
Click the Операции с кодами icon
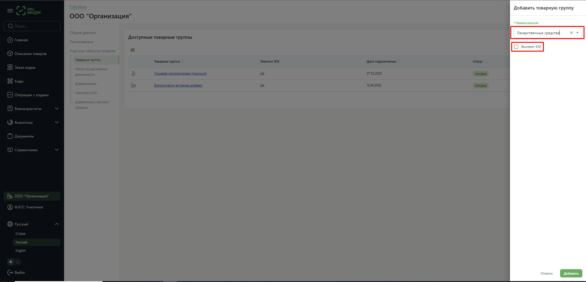pyautogui.click(x=10, y=95)
